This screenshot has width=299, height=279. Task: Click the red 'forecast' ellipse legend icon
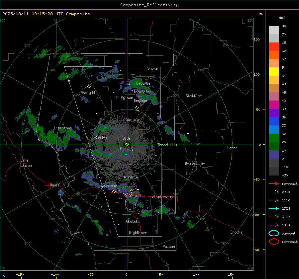[x=274, y=241]
